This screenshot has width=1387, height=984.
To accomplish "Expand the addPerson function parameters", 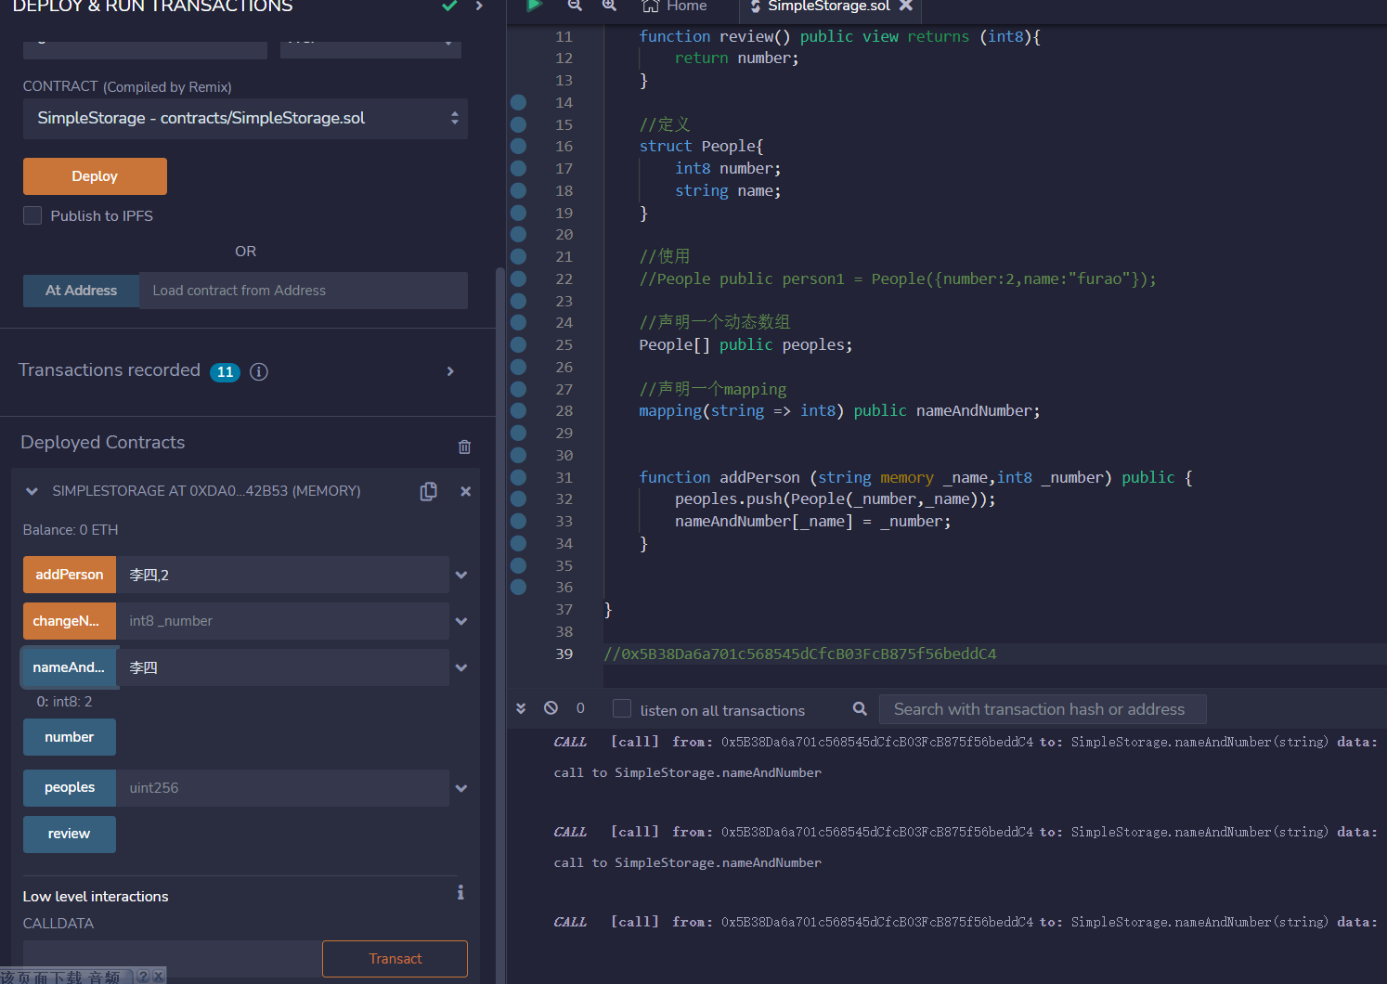I will click(461, 575).
